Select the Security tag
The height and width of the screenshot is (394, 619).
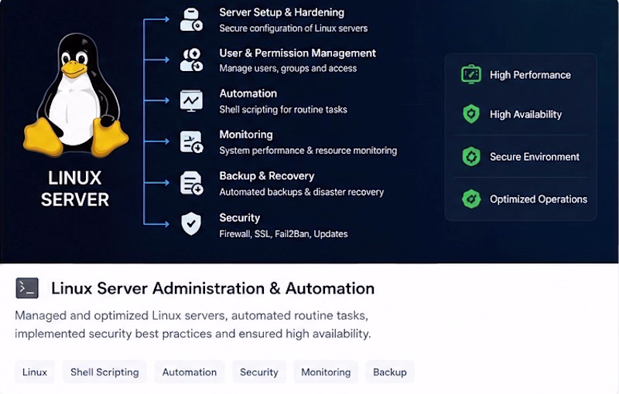pos(259,372)
